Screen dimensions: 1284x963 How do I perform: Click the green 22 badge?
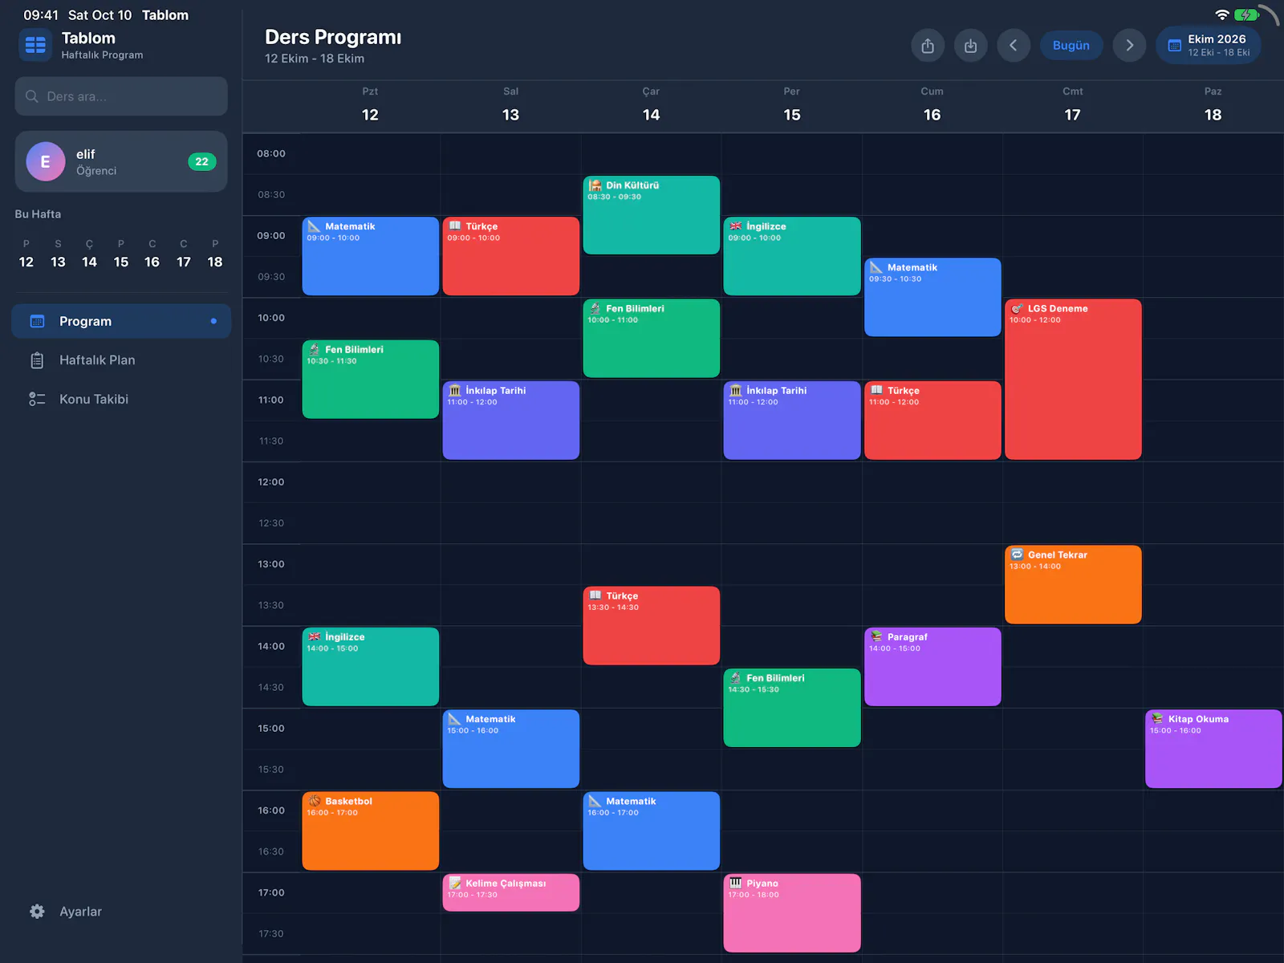point(201,161)
